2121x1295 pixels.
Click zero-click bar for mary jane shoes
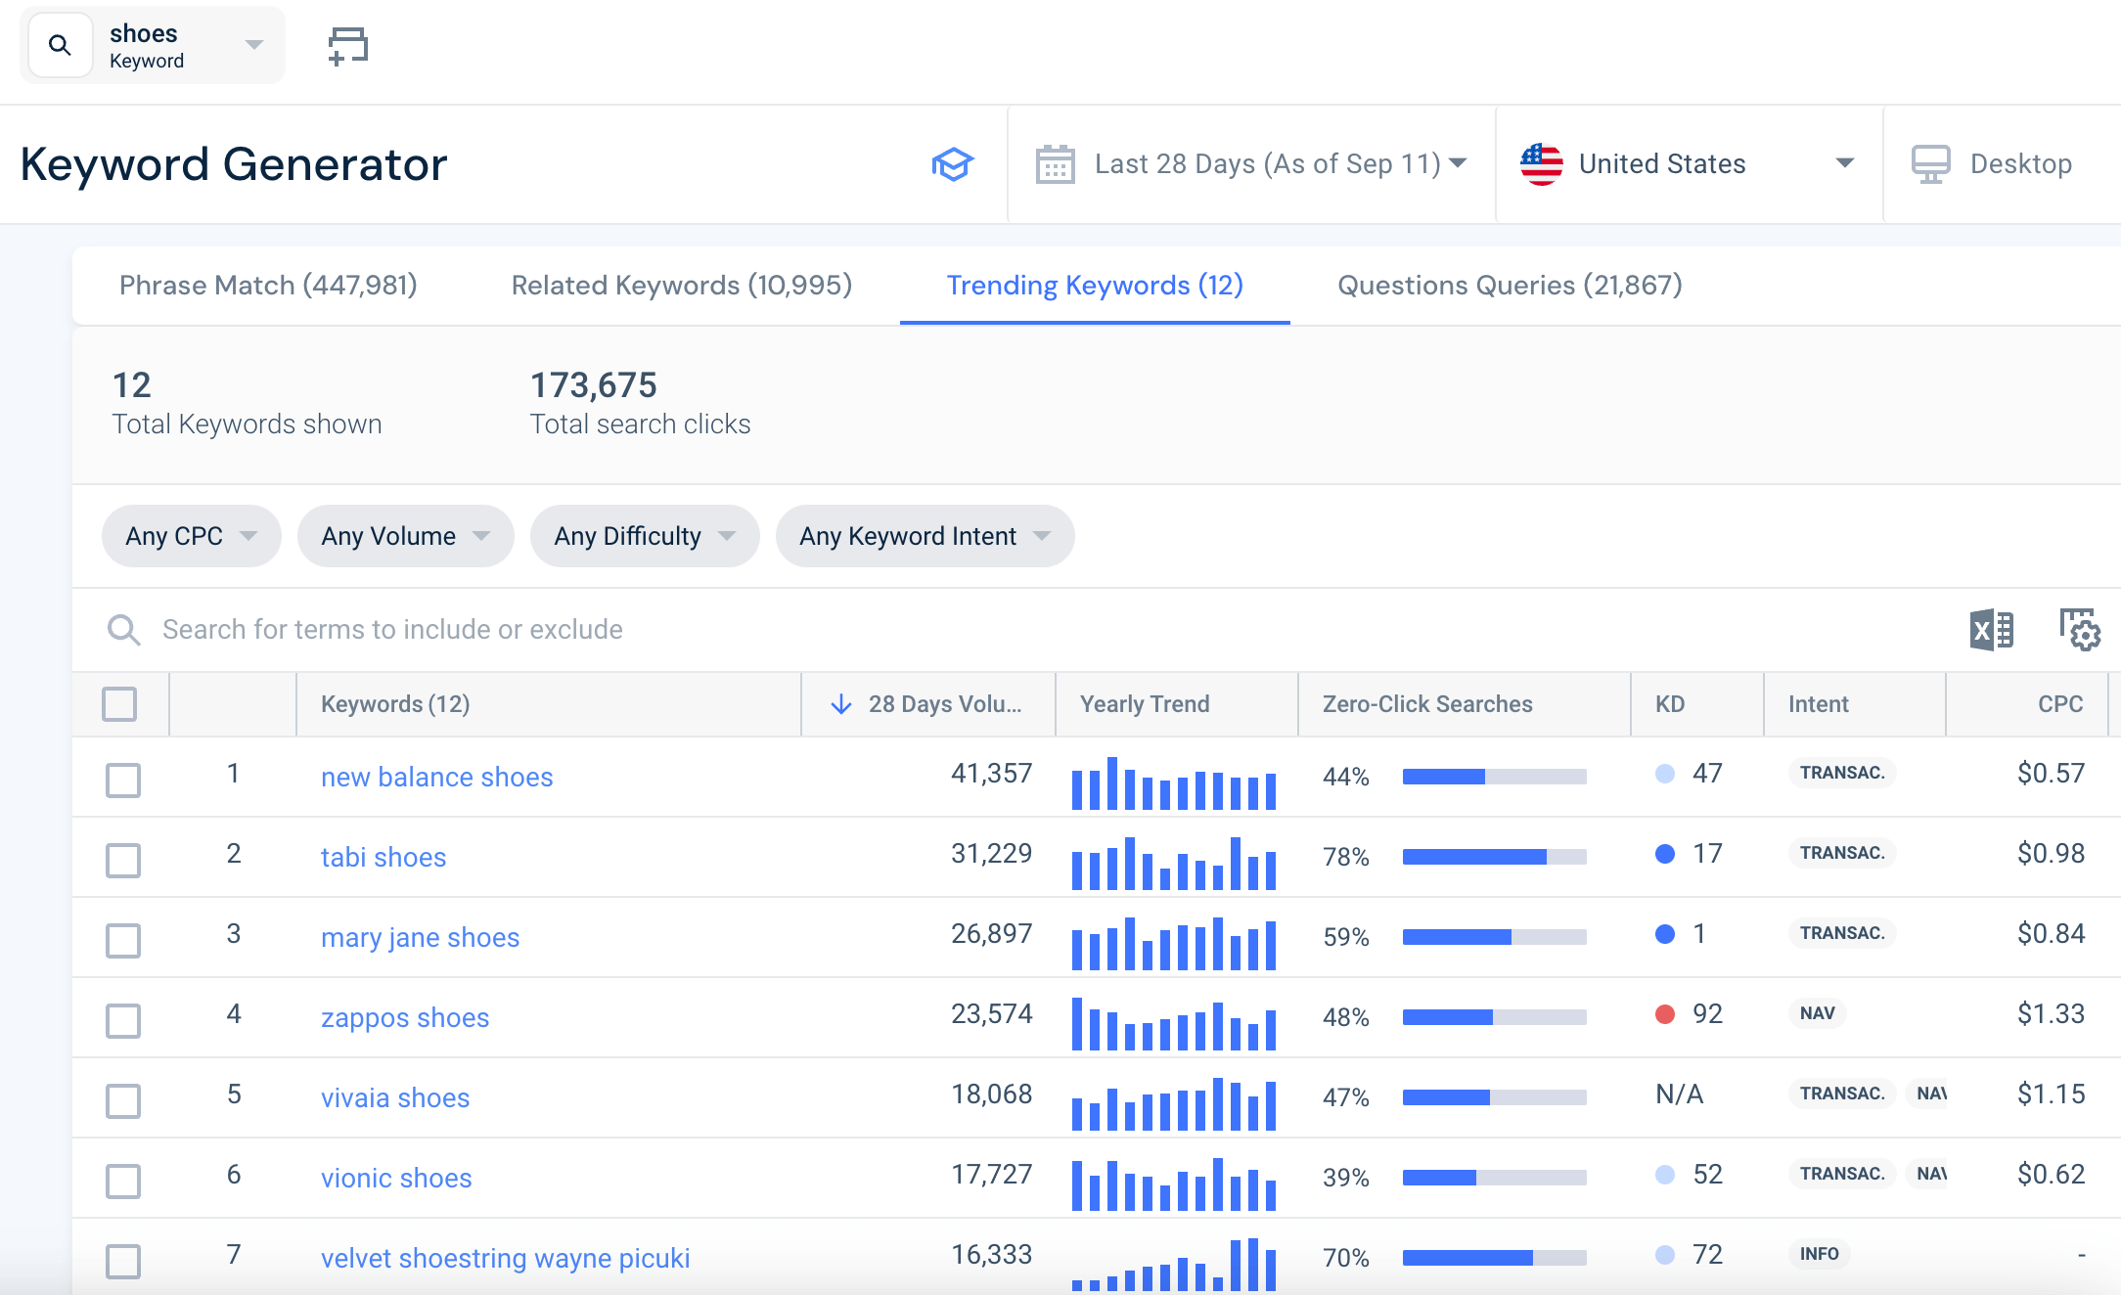[x=1494, y=937]
